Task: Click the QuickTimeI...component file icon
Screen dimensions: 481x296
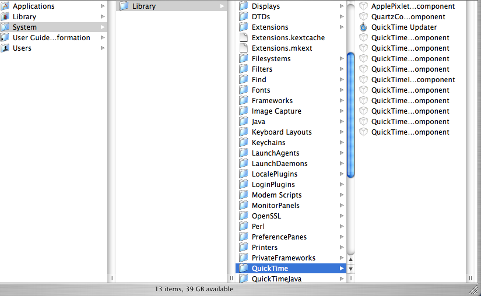Action: point(363,79)
